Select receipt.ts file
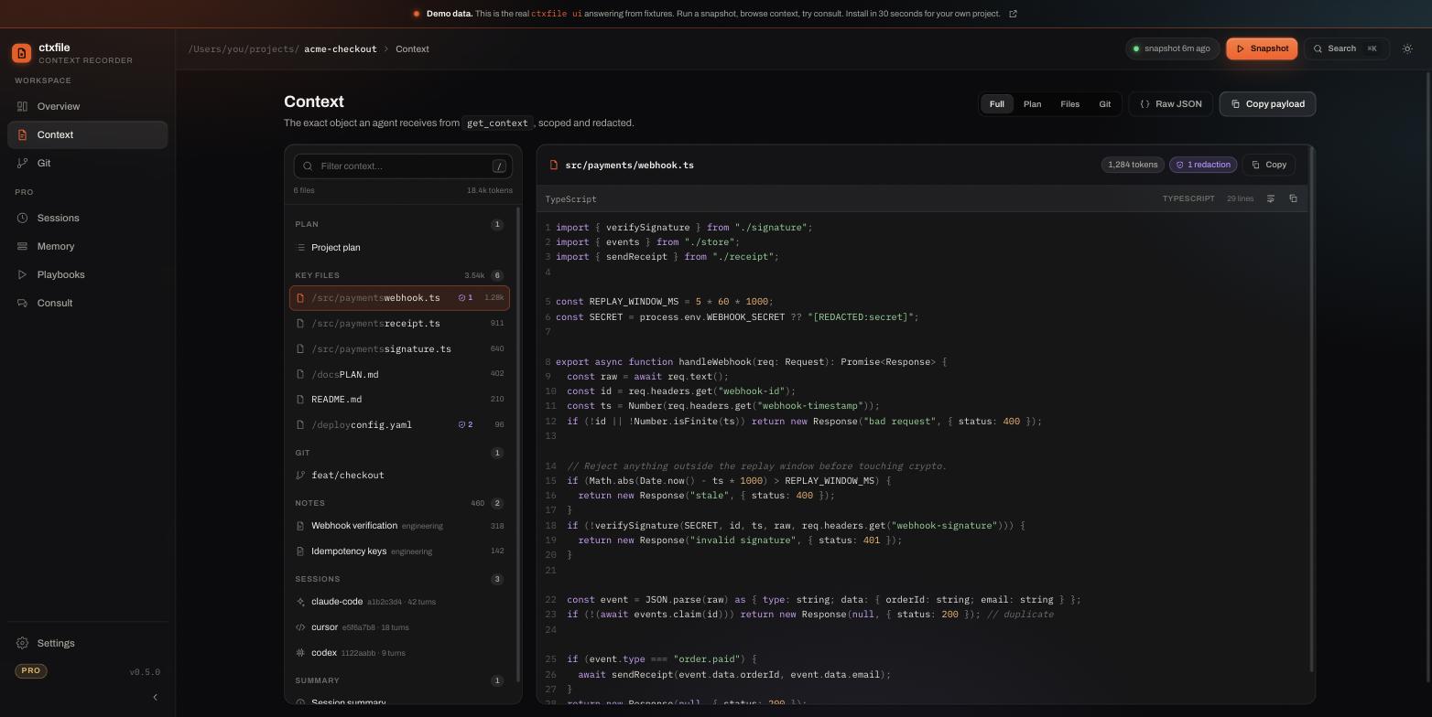This screenshot has height=717, width=1432. 399,324
